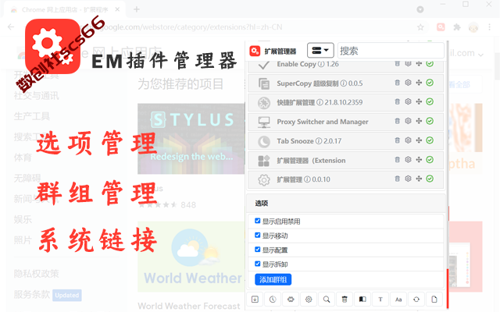Uncheck 显示配置 checkbox
500x312 pixels.
(x=258, y=250)
